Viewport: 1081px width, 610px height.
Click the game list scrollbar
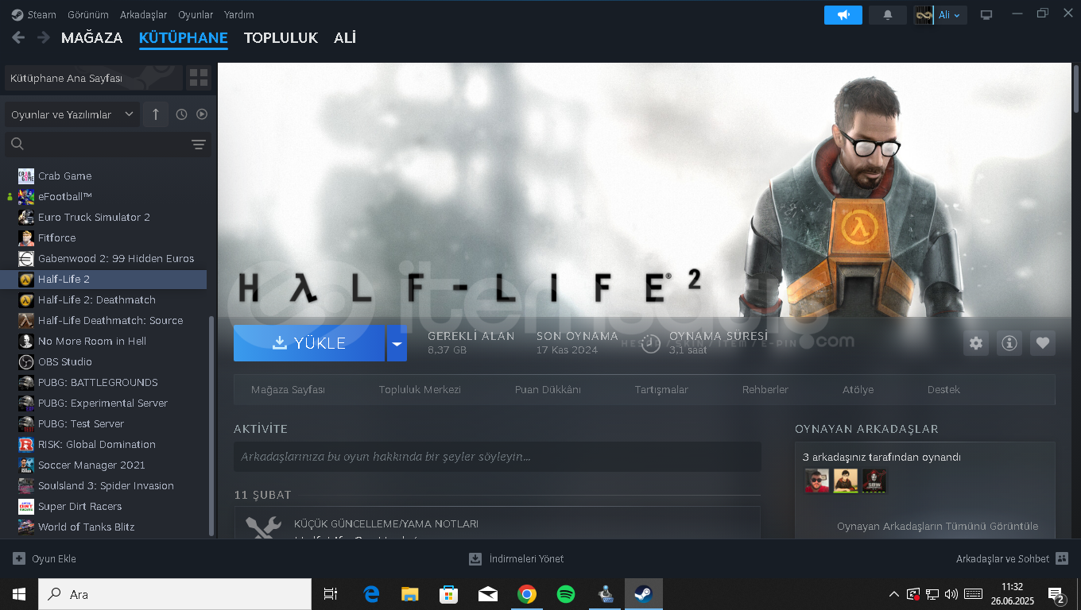[x=211, y=426]
